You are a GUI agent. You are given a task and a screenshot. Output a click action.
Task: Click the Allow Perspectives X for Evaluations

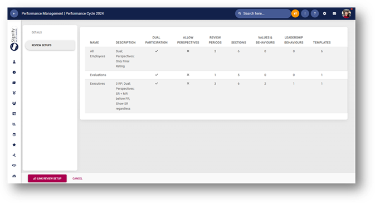tap(188, 75)
